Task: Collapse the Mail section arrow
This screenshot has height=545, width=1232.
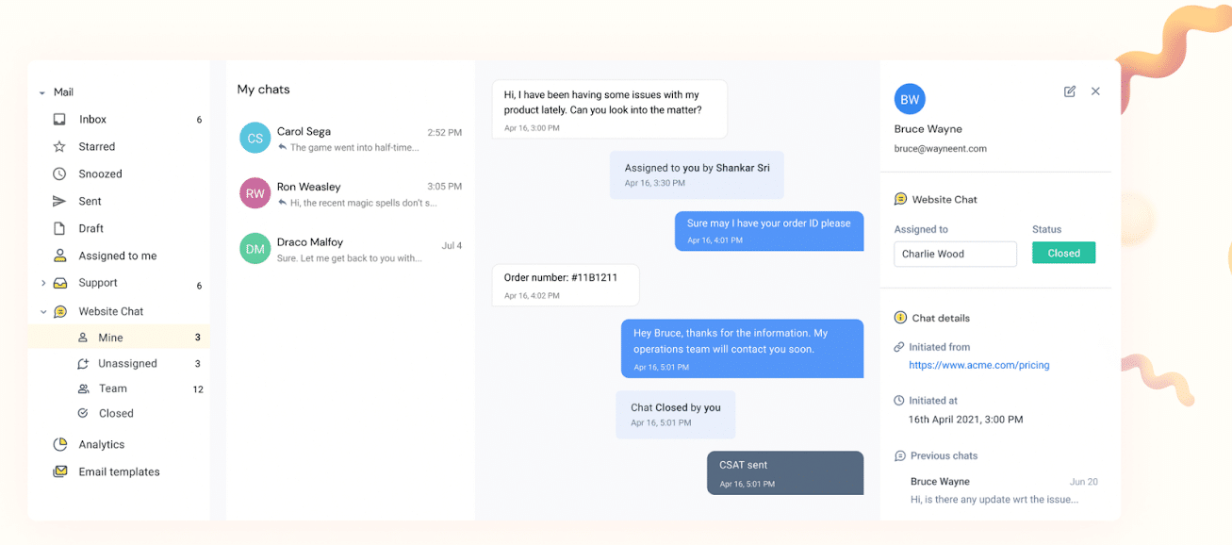Action: tap(41, 93)
